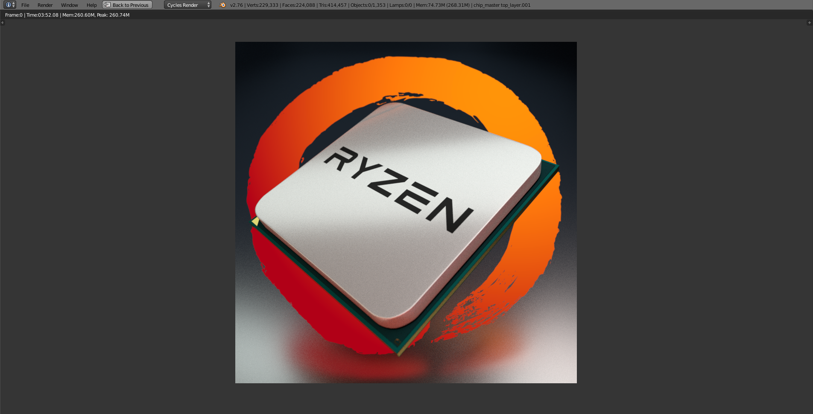The width and height of the screenshot is (813, 414).
Task: Click the Lamps:0/0 statistic
Action: pyautogui.click(x=401, y=5)
